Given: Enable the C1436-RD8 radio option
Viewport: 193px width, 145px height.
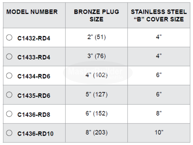Looking at the screenshot, I should (9, 114).
